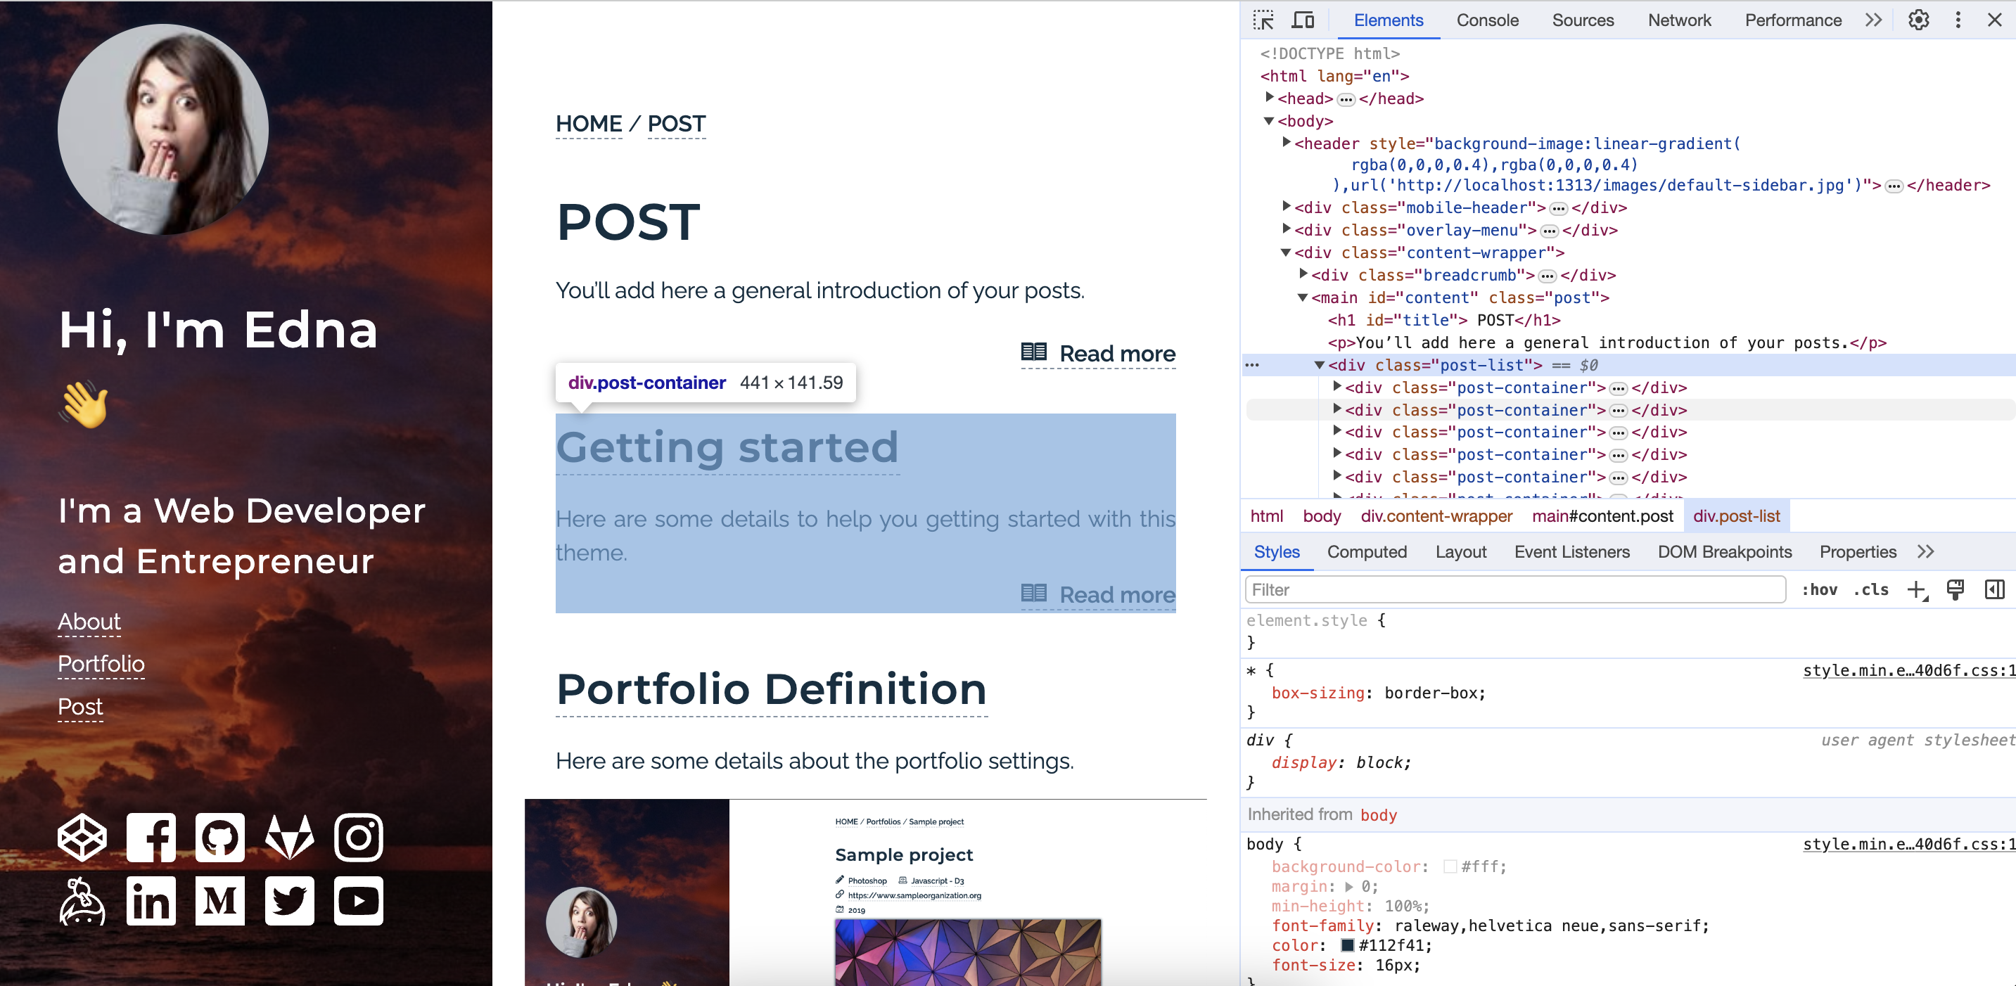The image size is (2016, 986).
Task: Toggle the :hov element state panel
Action: [1819, 590]
